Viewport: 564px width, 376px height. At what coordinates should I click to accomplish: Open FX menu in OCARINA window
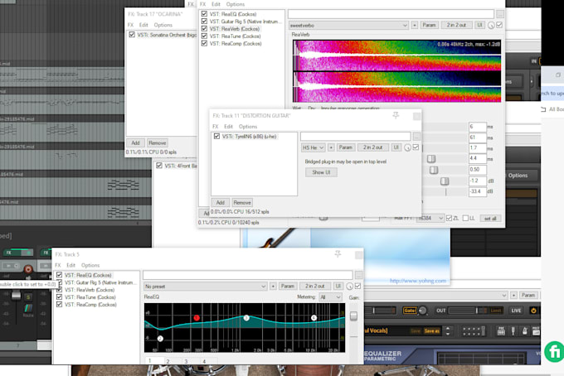click(x=130, y=25)
